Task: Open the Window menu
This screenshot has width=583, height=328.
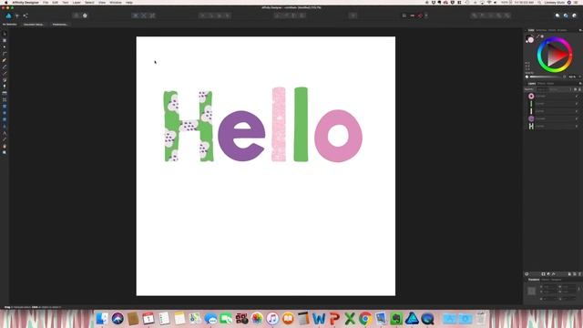Action: pos(116,3)
